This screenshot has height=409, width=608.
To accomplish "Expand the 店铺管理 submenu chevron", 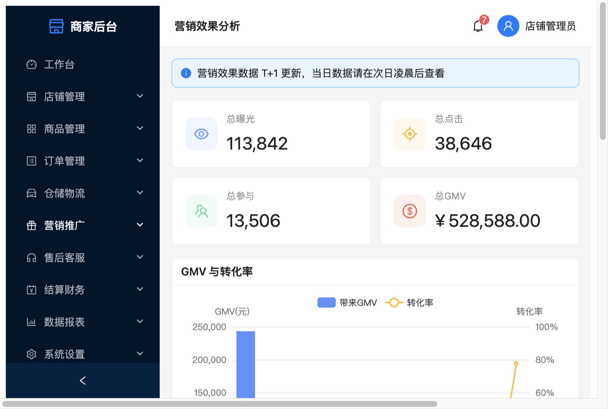I will [140, 96].
